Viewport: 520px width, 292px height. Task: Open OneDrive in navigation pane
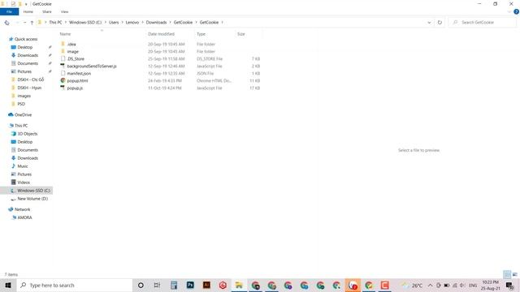(x=23, y=114)
